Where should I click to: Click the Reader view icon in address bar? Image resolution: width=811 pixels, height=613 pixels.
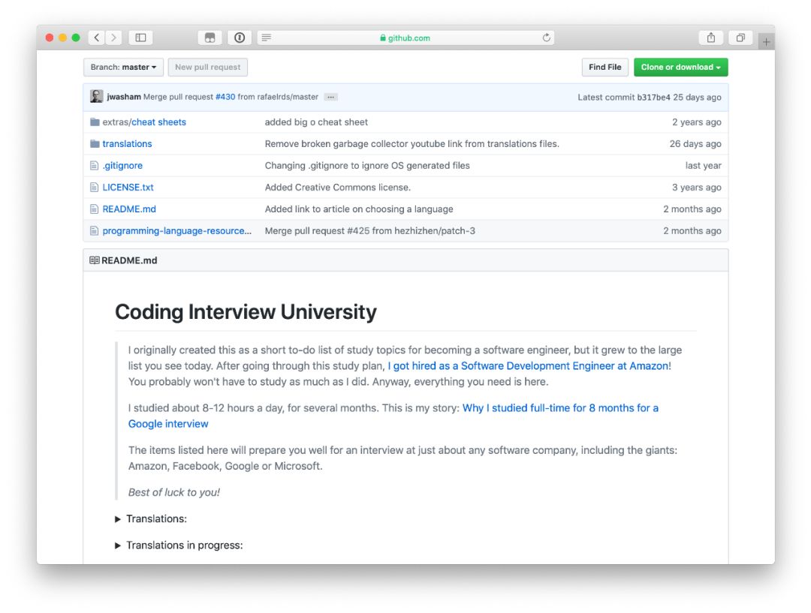[267, 38]
